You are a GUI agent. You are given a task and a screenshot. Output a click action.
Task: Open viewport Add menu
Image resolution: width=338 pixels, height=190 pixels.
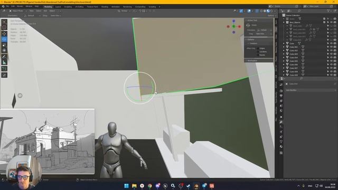click(45, 11)
